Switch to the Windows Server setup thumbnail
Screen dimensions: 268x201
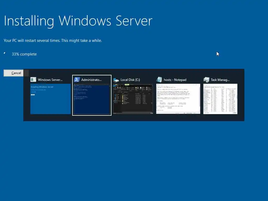(x=51, y=99)
